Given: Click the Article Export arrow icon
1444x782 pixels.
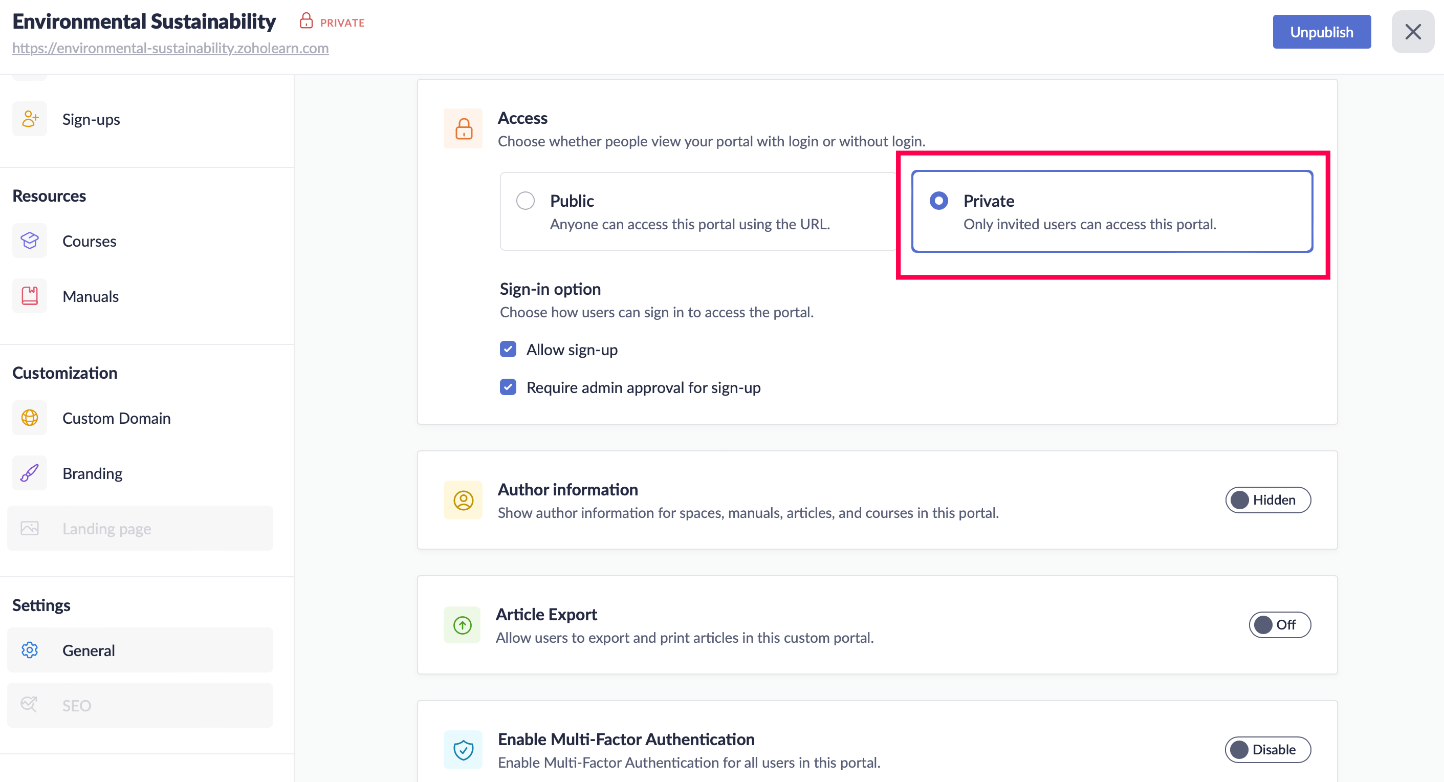Looking at the screenshot, I should point(463,625).
